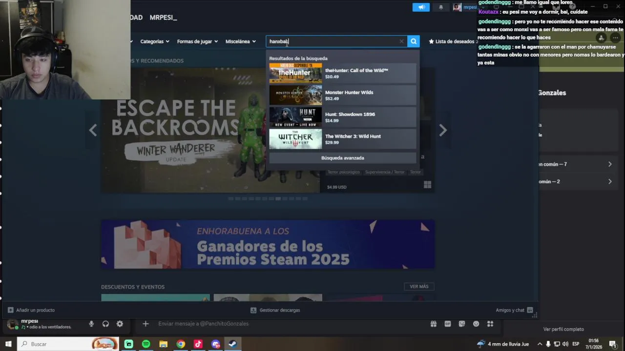The width and height of the screenshot is (625, 351).
Task: Click the Supervivencia / Terror tag
Action: coord(385,172)
